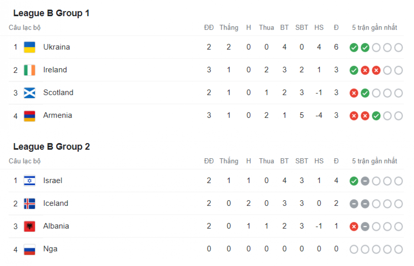Select the Nga row's last empty result circle
The image size is (414, 266).
click(x=398, y=249)
